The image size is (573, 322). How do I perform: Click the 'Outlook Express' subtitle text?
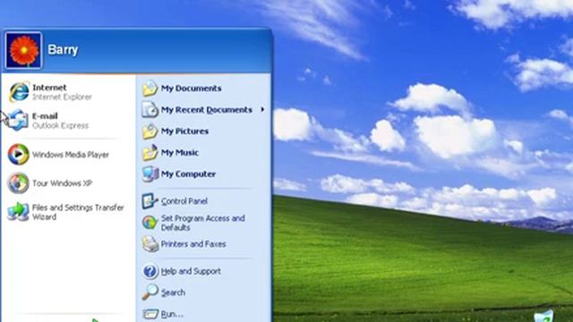[x=60, y=125]
